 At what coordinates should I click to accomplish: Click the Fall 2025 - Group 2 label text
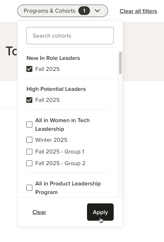tap(60, 163)
